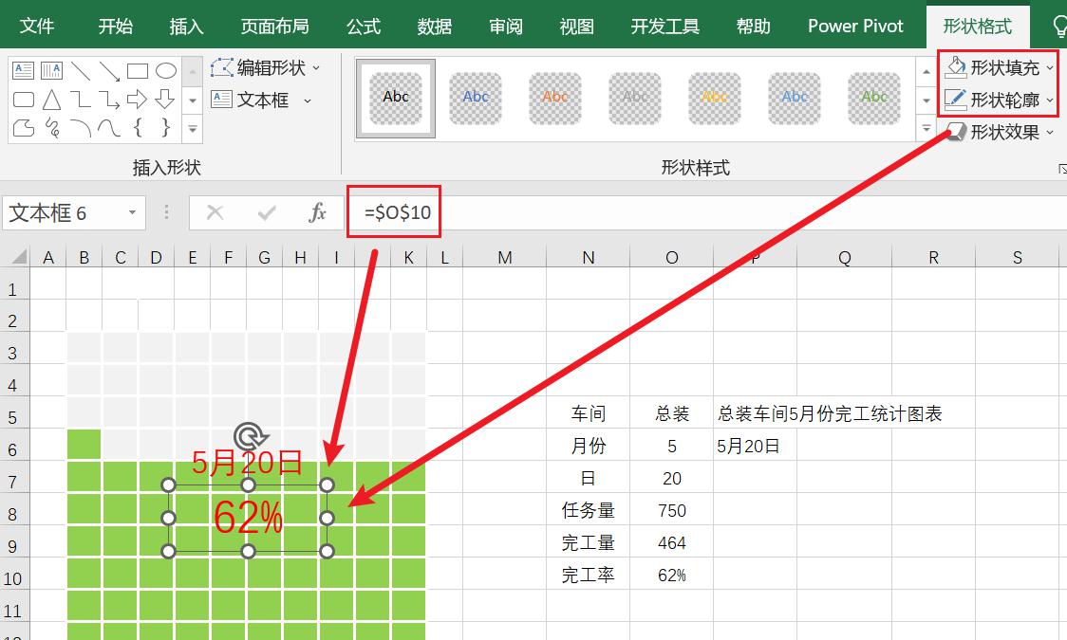Select the isosceles triangle shape
The image size is (1067, 640).
(51, 100)
